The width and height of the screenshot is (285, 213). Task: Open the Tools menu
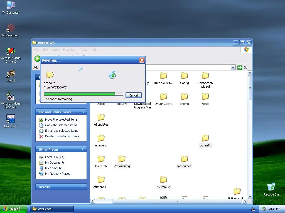tap(84, 50)
